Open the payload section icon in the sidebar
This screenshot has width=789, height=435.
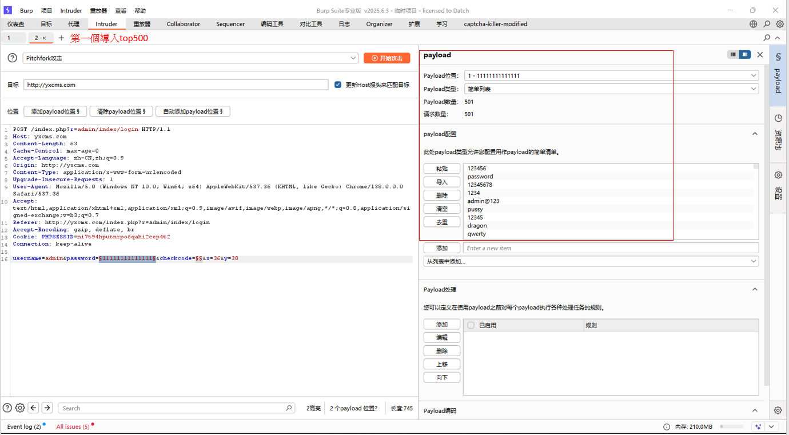pyautogui.click(x=778, y=58)
